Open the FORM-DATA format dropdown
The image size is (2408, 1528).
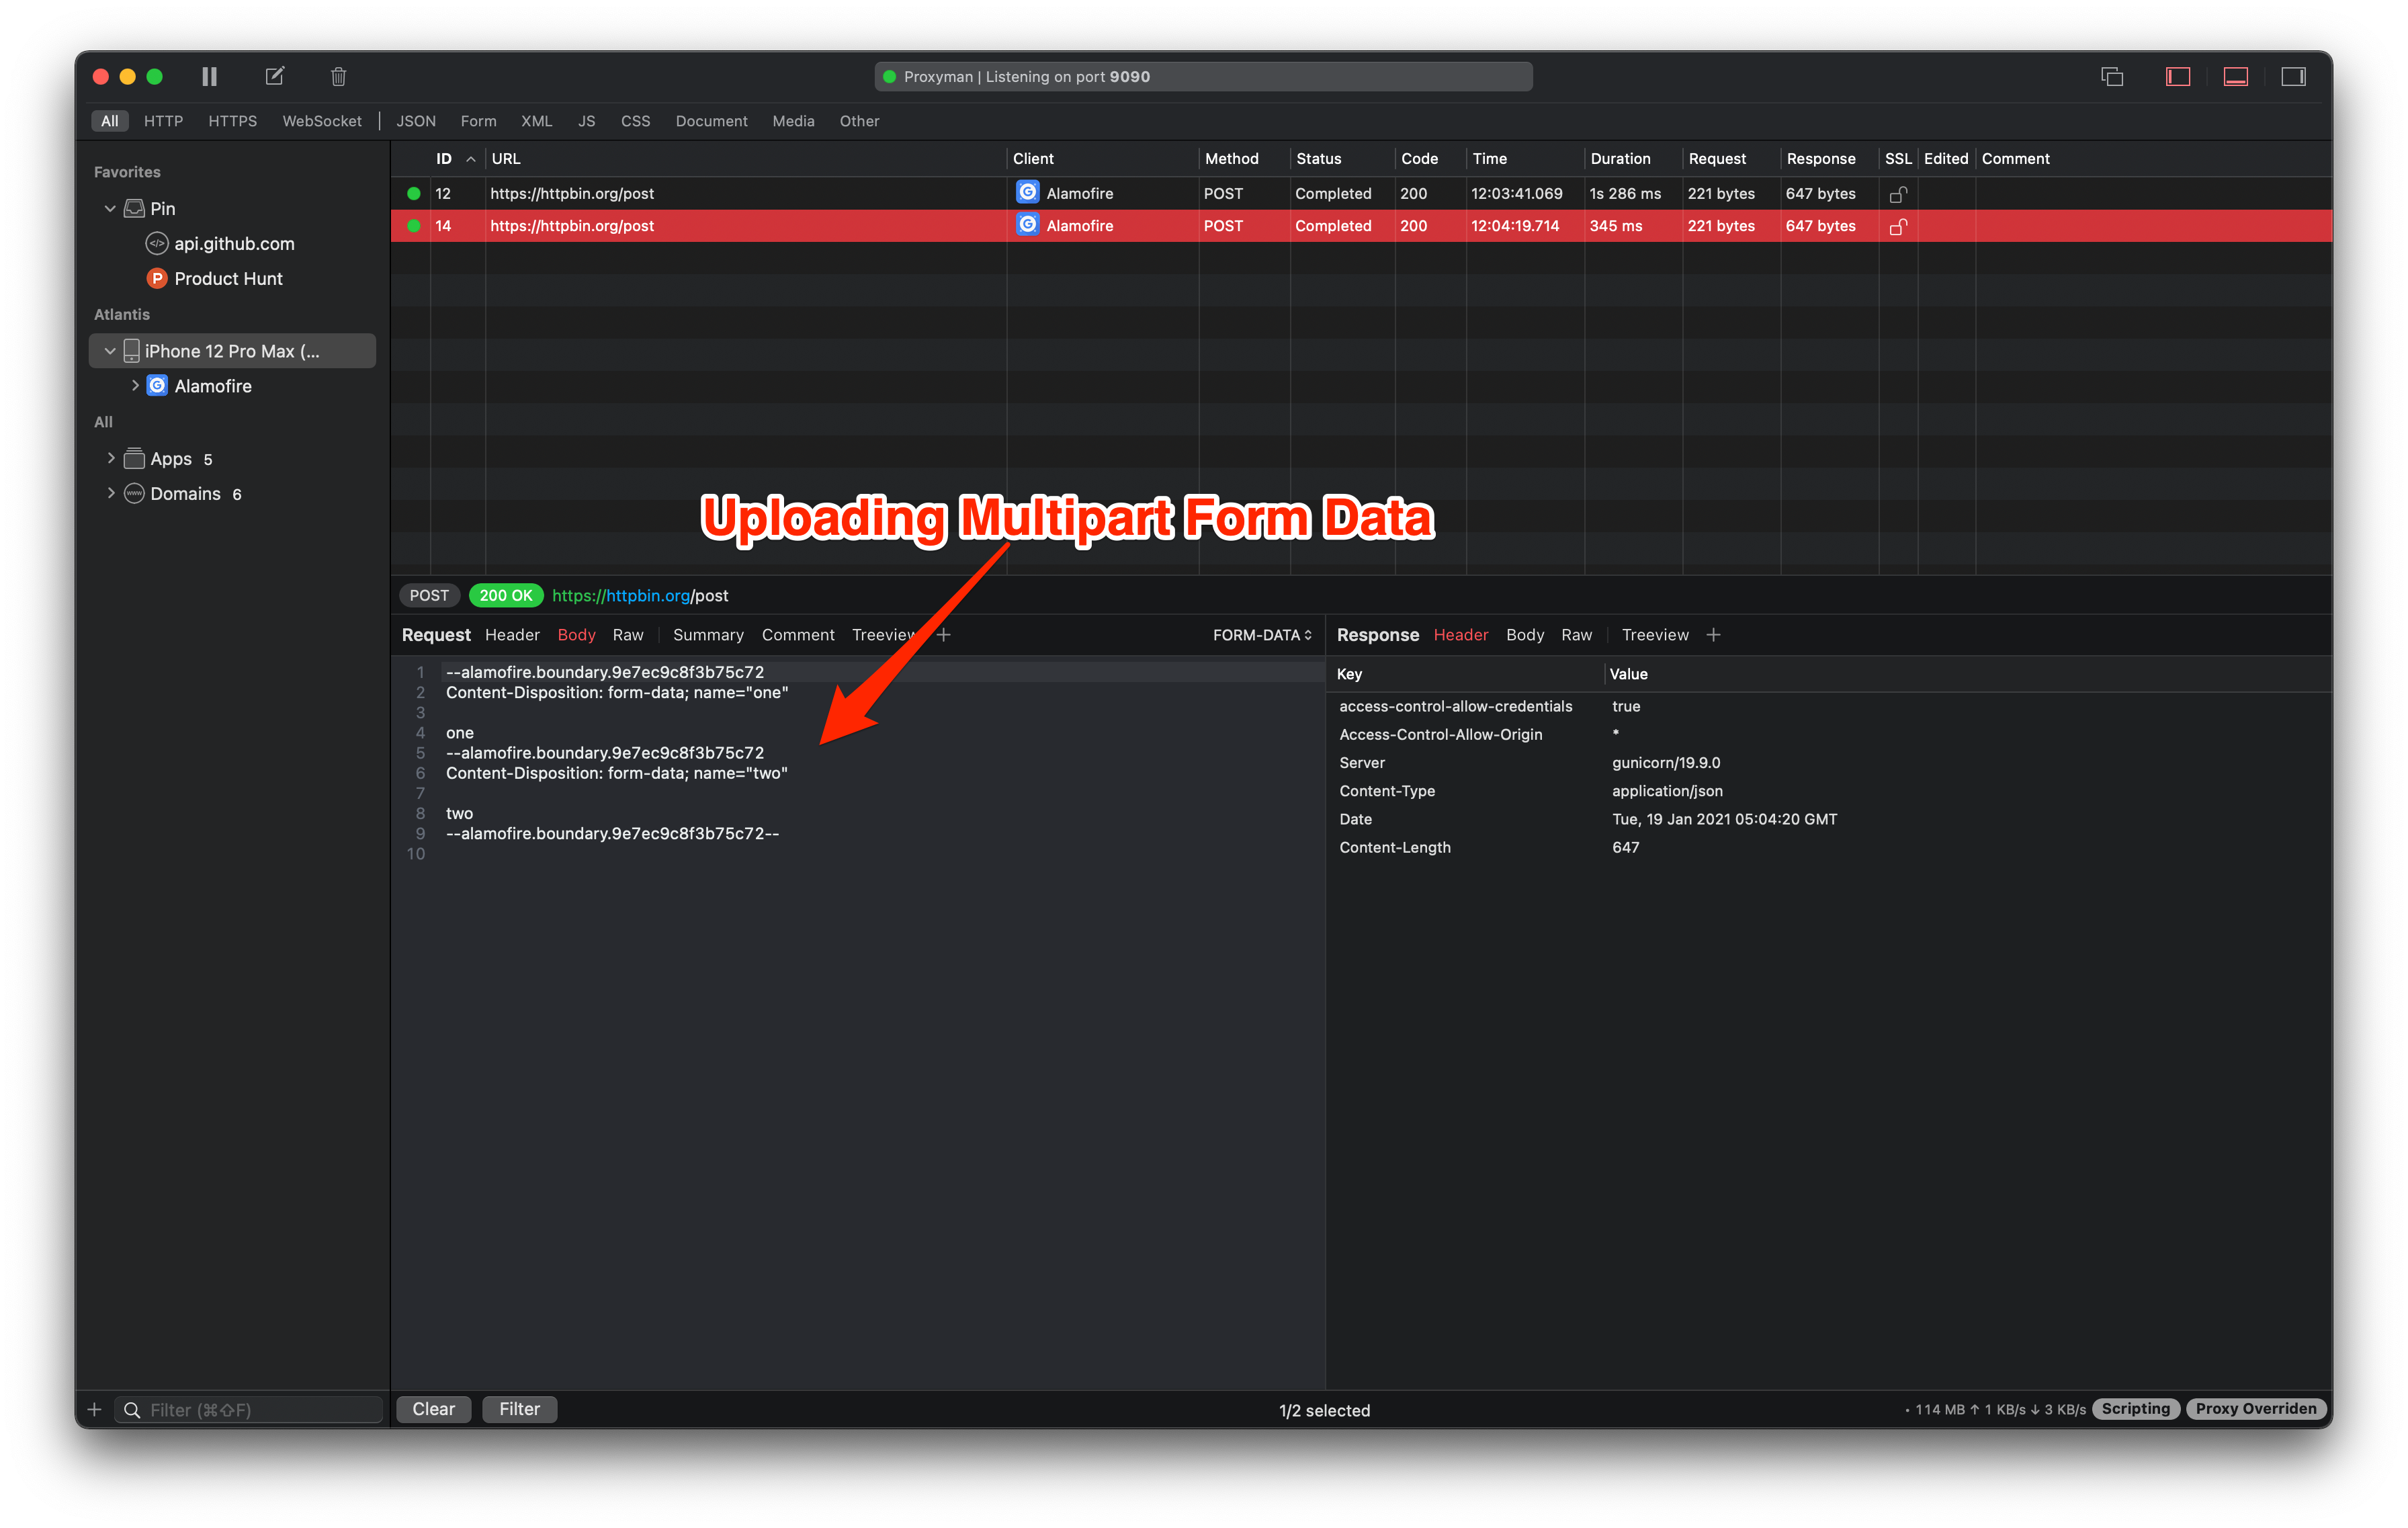coord(1261,635)
